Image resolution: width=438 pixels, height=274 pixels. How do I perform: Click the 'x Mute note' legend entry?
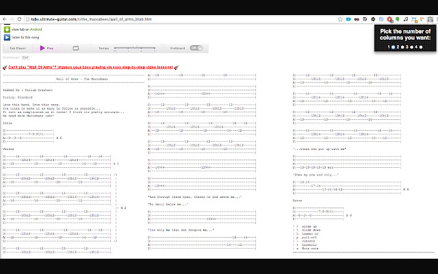click(307, 248)
